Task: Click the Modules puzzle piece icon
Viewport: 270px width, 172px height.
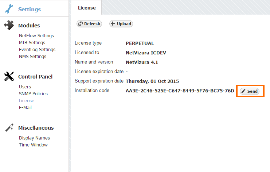Action: point(9,25)
